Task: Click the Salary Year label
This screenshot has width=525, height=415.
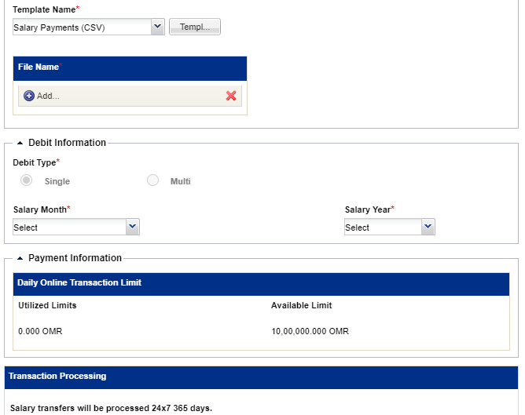Action: point(369,209)
